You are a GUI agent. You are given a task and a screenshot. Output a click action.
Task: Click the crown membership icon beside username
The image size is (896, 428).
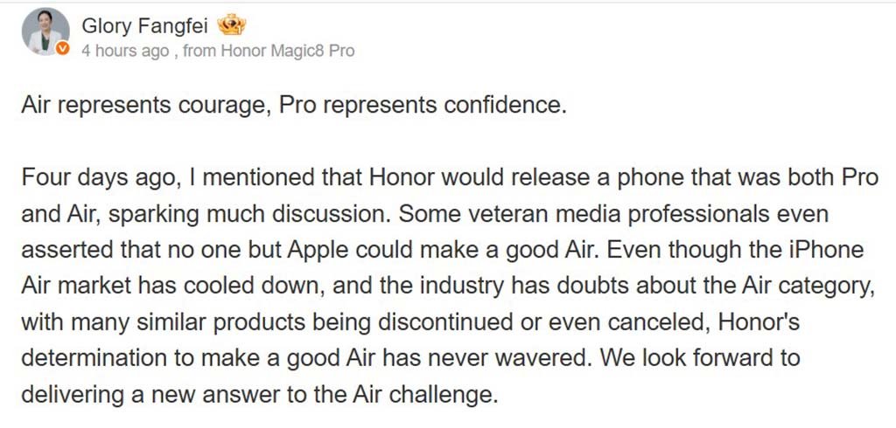point(230,26)
